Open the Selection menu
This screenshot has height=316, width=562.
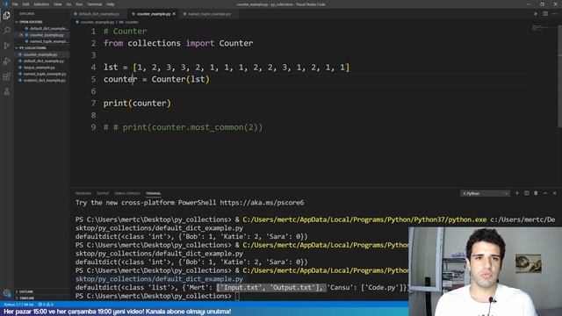point(41,4)
